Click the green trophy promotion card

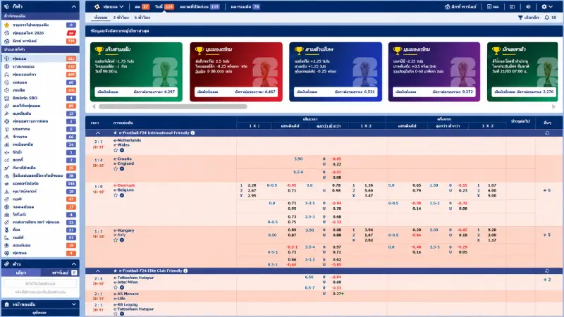tap(136, 72)
